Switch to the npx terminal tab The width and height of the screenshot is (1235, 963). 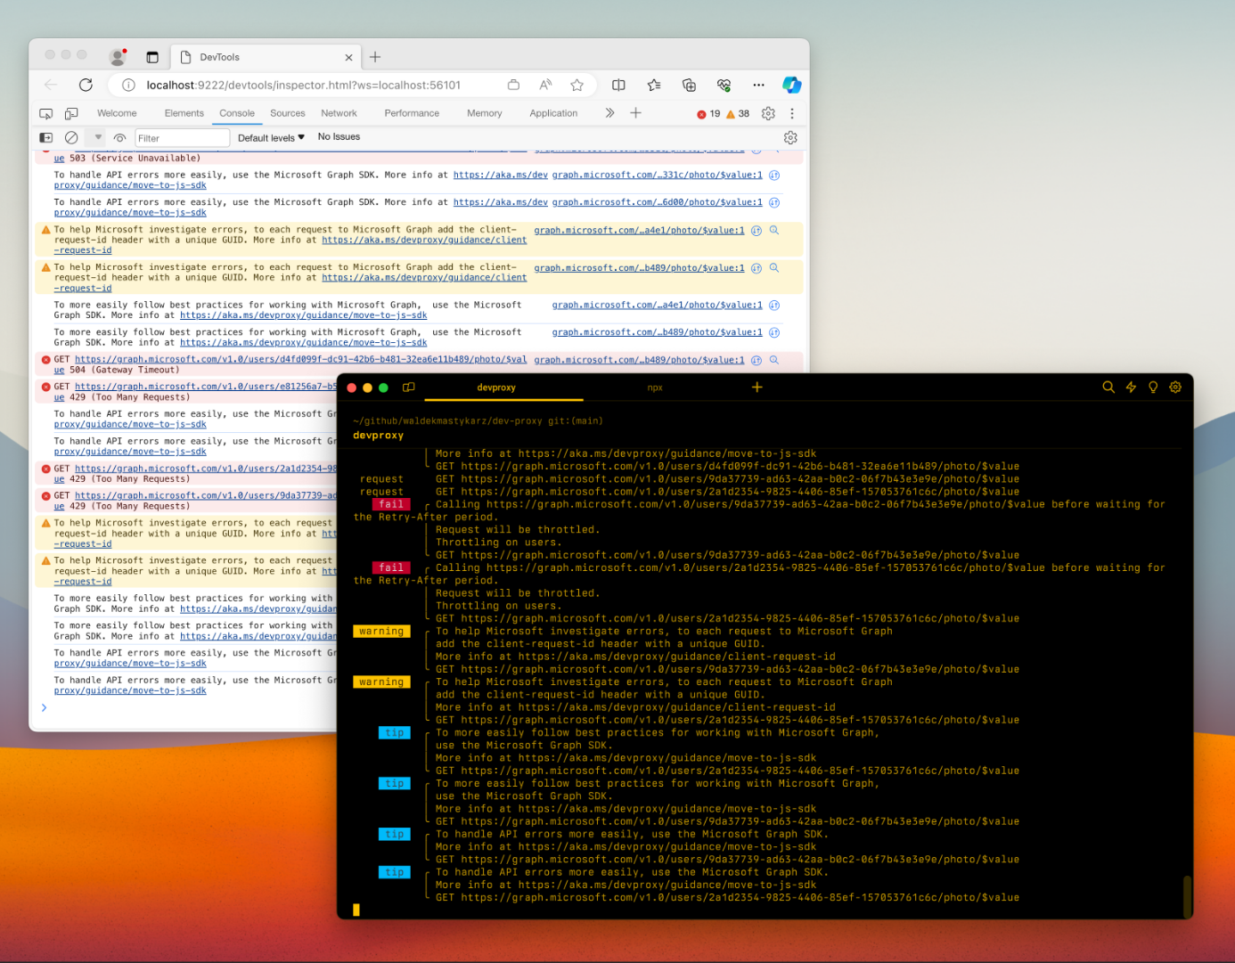click(x=655, y=388)
